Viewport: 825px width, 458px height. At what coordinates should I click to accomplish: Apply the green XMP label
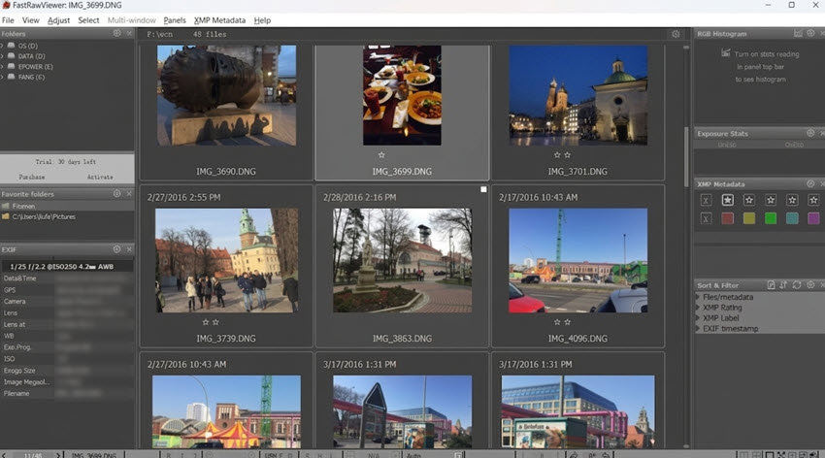click(771, 218)
